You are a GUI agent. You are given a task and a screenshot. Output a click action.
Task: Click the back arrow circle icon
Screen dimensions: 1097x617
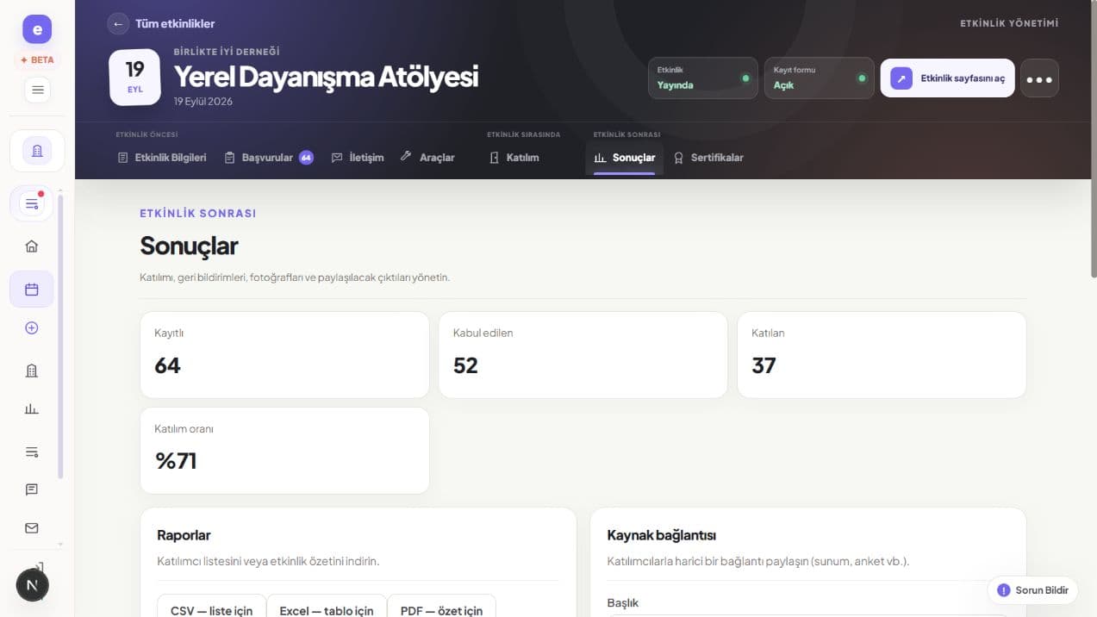[118, 23]
